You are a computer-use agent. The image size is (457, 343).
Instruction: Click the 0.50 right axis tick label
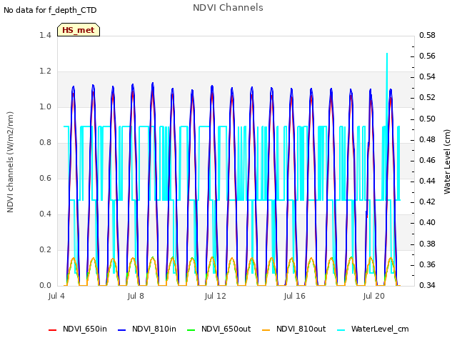427,119
